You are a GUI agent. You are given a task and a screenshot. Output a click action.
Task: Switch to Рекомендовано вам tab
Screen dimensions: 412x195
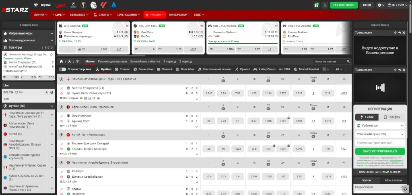[x=113, y=61]
